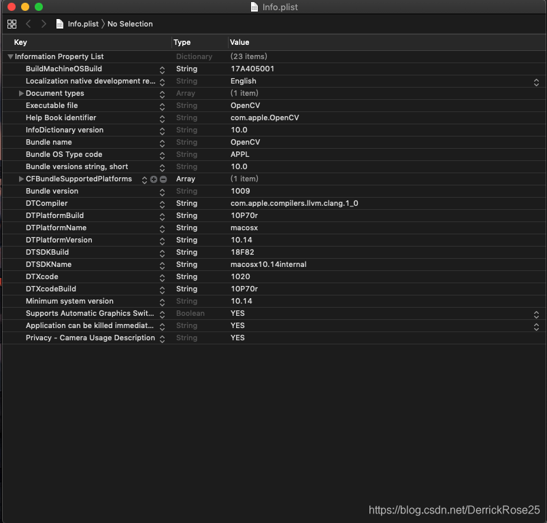Select the Bundle name key
Screen dimensions: 547x523
pos(48,142)
